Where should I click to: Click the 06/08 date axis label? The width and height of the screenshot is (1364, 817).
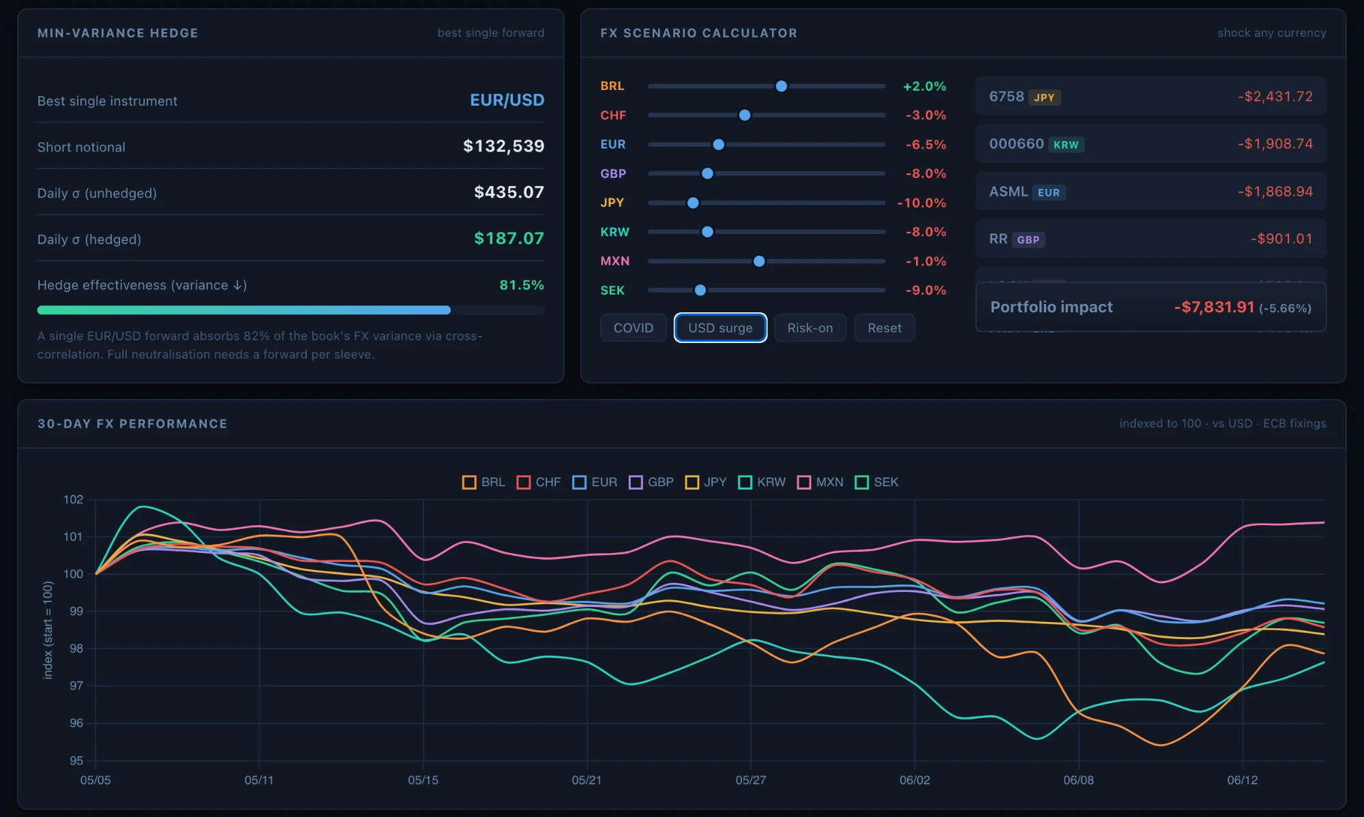pos(1078,780)
